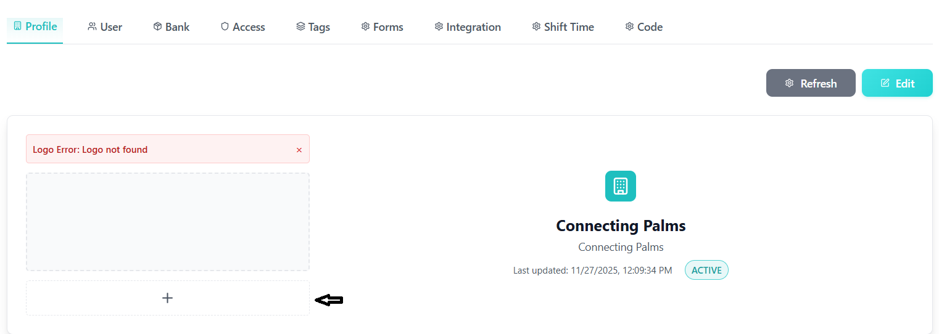
Task: Click the Last updated timestamp text
Action: coord(592,271)
